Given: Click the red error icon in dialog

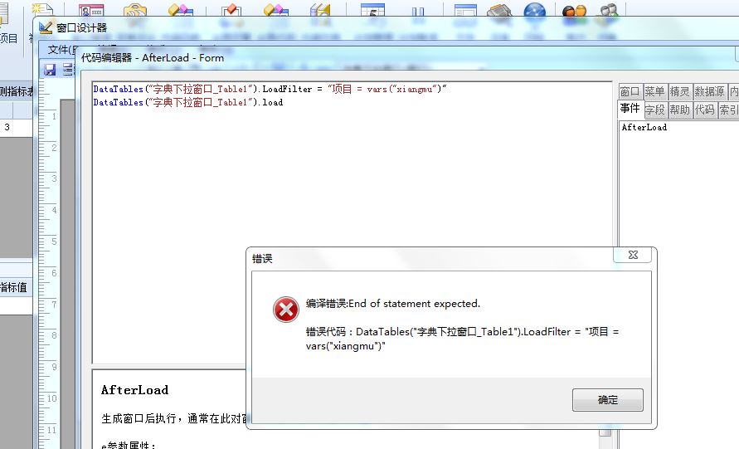Looking at the screenshot, I should pyautogui.click(x=285, y=310).
